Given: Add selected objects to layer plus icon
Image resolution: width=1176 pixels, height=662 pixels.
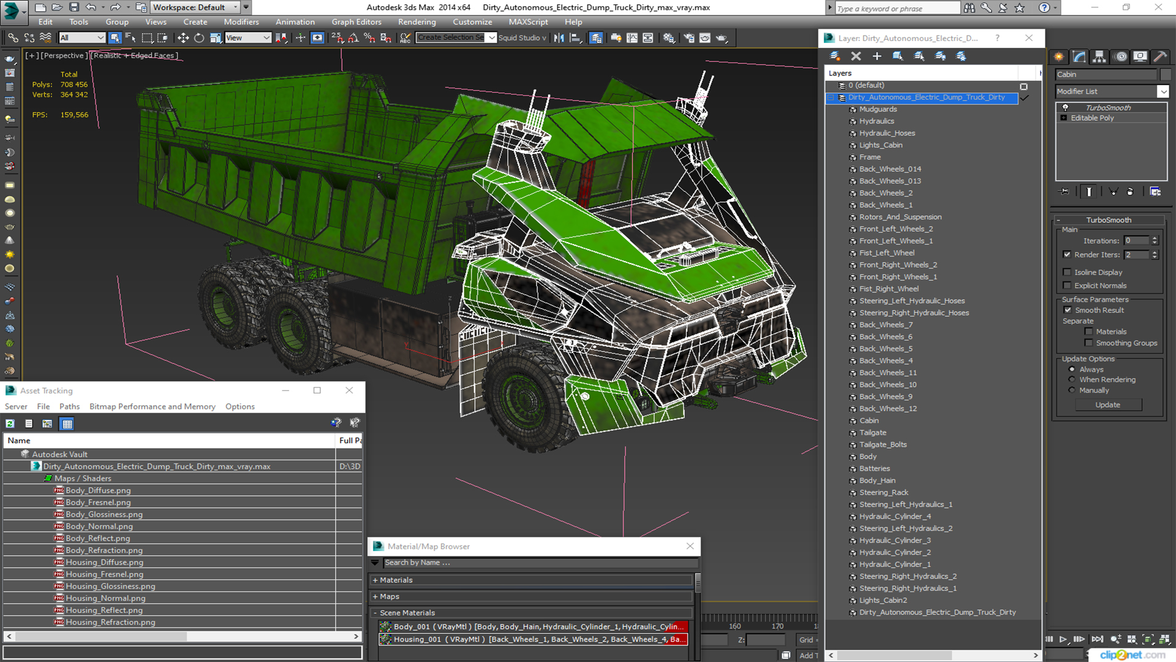Looking at the screenshot, I should 877,56.
